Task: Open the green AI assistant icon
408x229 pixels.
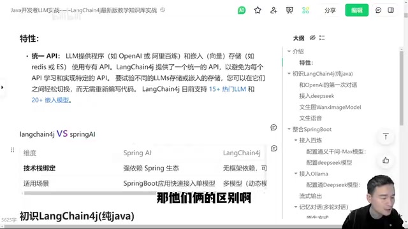Action: pyautogui.click(x=242, y=10)
